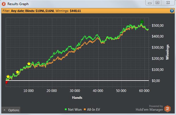The width and height of the screenshot is (176, 115).
Task: Click the first star marker near $35
Action: coord(8,77)
